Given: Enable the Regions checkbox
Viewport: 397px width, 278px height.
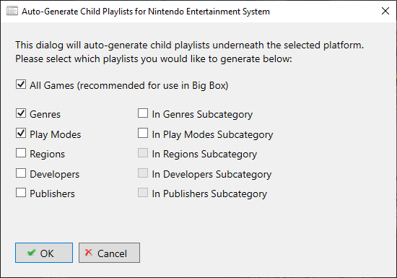Looking at the screenshot, I should (x=21, y=153).
